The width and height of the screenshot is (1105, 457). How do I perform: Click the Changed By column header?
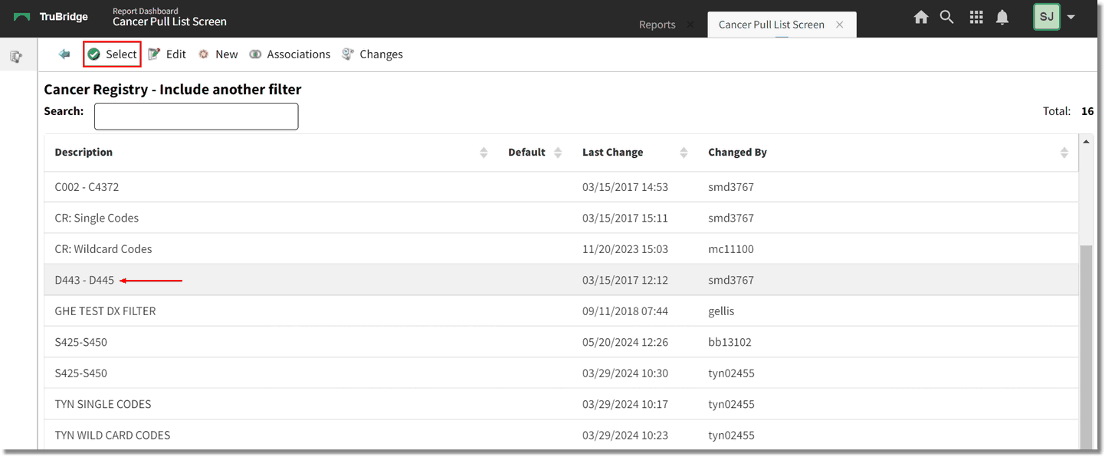(737, 152)
